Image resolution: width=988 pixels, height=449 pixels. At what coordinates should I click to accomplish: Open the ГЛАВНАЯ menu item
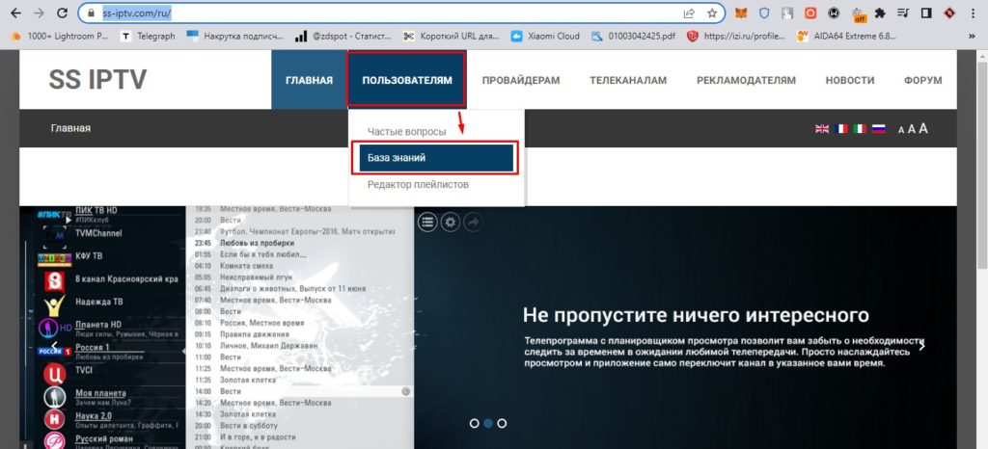tap(309, 81)
